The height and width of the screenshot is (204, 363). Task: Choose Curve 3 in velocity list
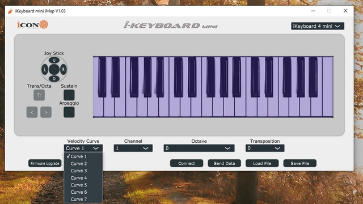(83, 171)
